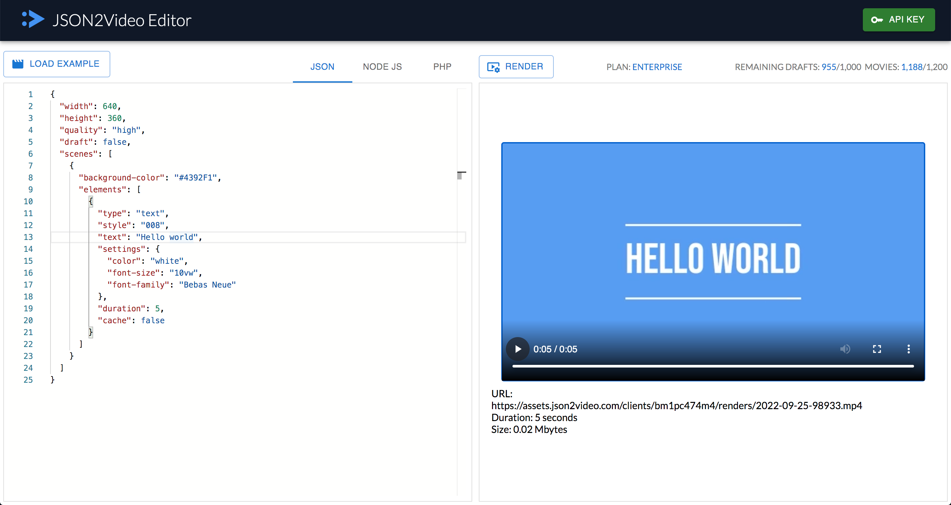Viewport: 951px width, 505px height.
Task: Click line number 25 in the gutter
Action: (28, 380)
